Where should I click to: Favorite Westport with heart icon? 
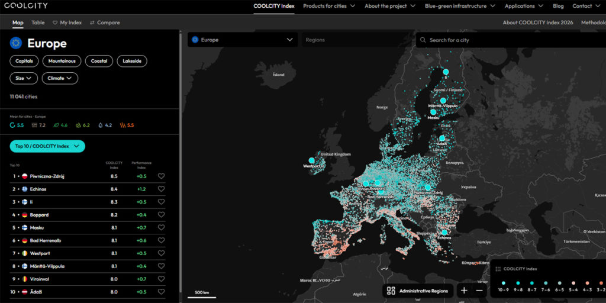click(x=161, y=253)
